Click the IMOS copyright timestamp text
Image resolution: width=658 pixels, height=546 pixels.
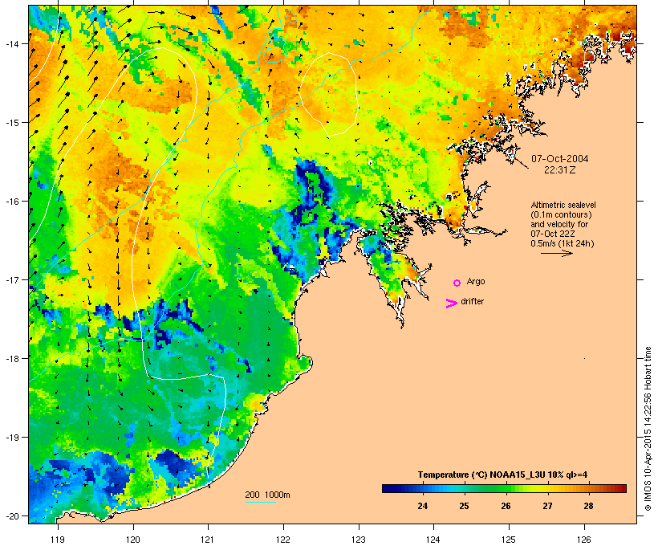point(648,429)
